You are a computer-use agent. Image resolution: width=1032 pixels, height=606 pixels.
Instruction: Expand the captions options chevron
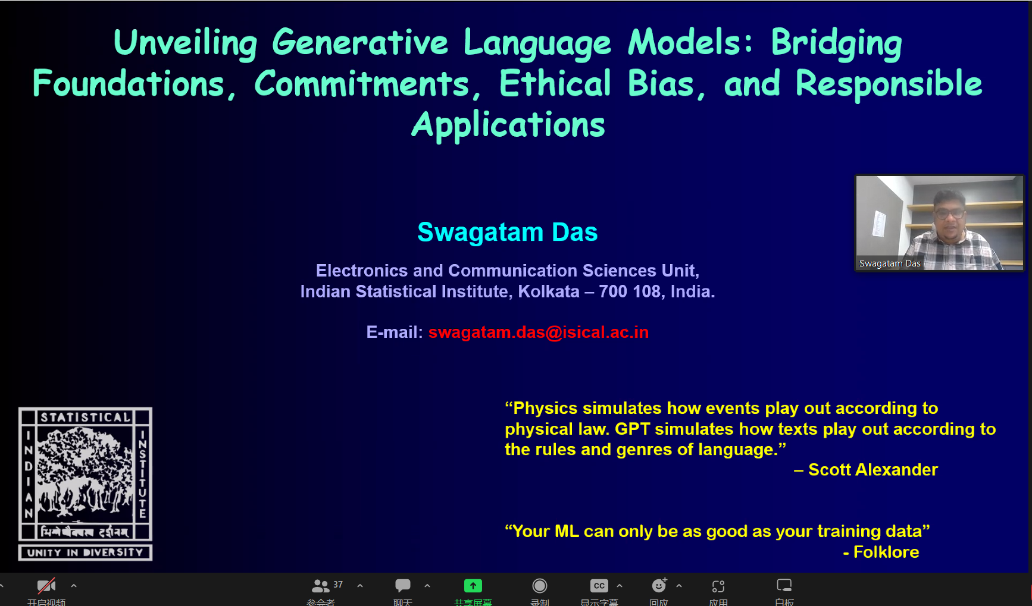pyautogui.click(x=620, y=586)
